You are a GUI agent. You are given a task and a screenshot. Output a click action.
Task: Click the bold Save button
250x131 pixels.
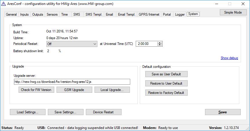point(223,112)
